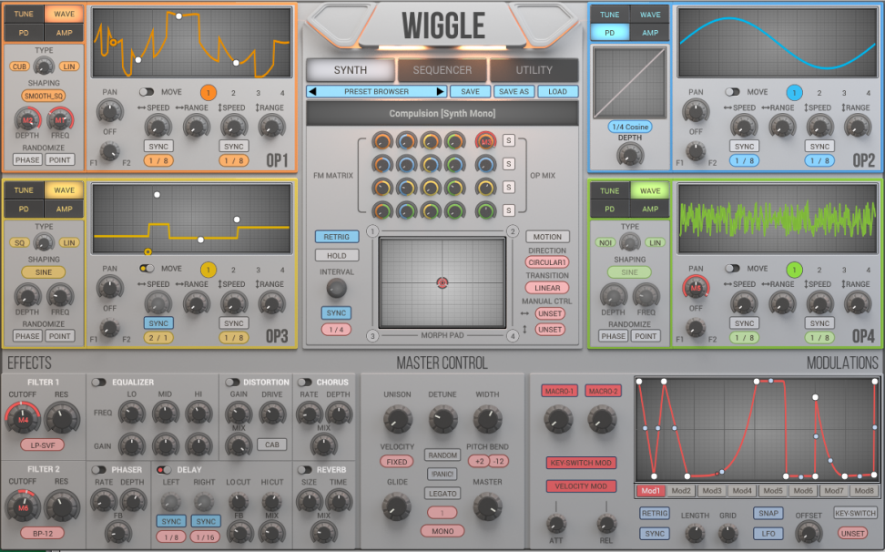Select the orange slot 1 circle in OP1

tap(208, 93)
